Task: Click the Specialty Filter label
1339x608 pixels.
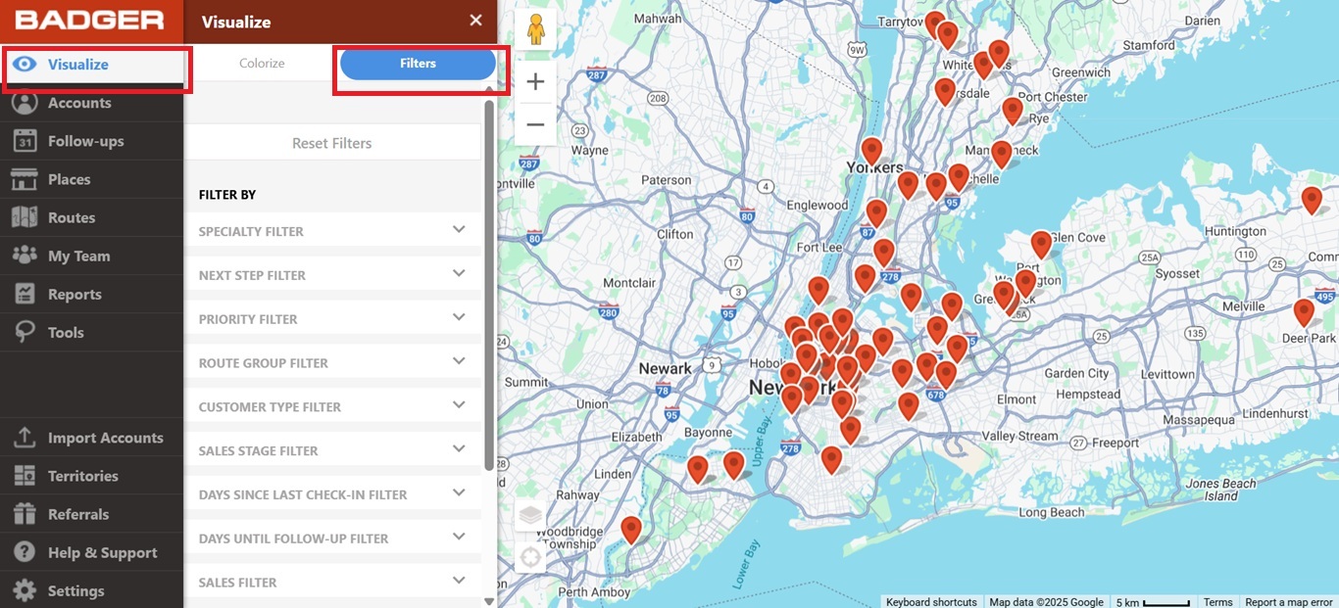Action: [x=251, y=232]
